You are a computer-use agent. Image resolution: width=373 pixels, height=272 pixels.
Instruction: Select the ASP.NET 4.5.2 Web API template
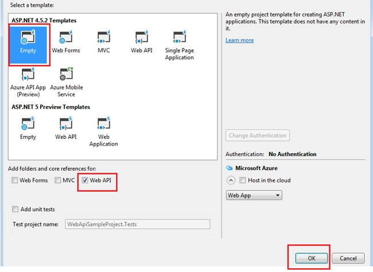coord(142,42)
